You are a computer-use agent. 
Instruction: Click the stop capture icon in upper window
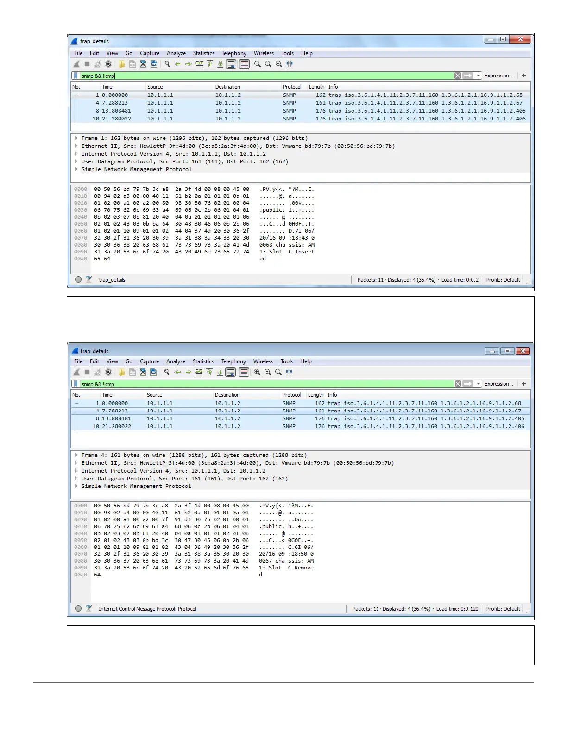point(87,64)
